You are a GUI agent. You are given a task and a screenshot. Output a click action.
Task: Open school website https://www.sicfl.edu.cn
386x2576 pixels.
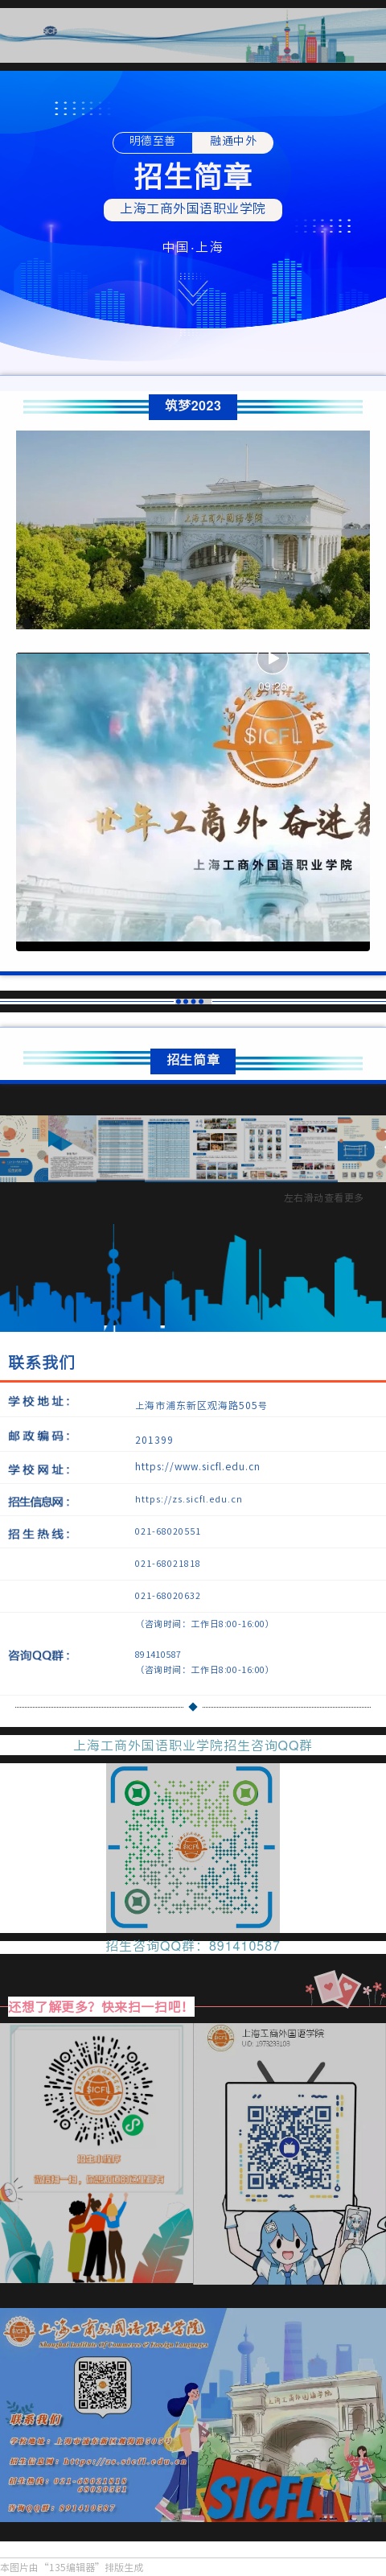pyautogui.click(x=197, y=1467)
